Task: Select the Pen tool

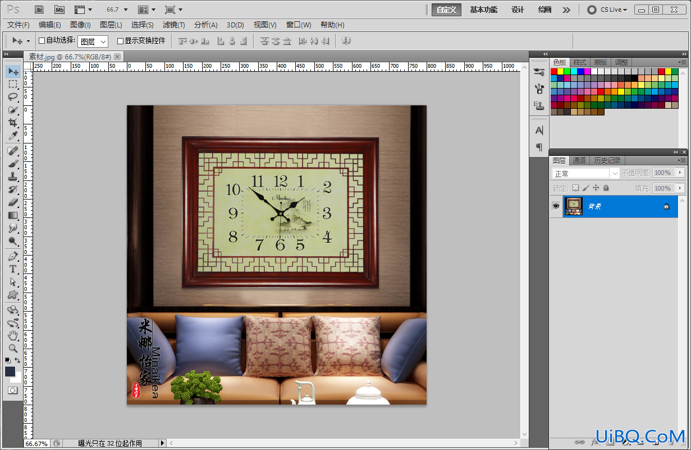Action: (x=13, y=256)
